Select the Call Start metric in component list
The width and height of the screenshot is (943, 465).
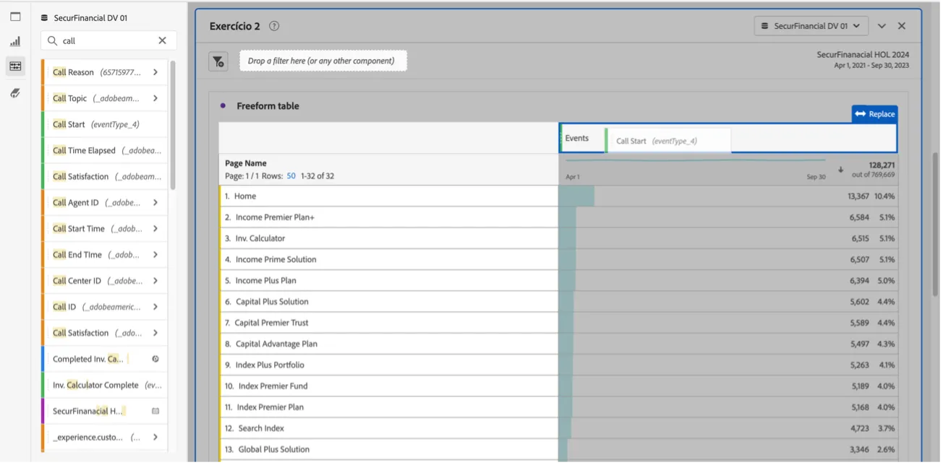click(x=104, y=124)
